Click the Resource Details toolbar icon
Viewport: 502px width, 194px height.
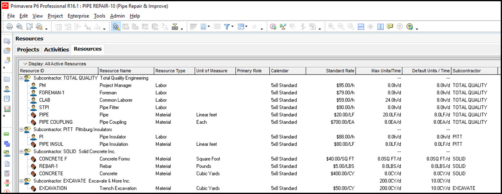115,27
